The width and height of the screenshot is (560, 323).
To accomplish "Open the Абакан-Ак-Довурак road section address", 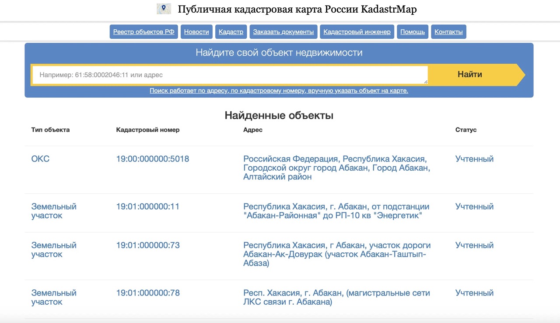I will click(336, 254).
